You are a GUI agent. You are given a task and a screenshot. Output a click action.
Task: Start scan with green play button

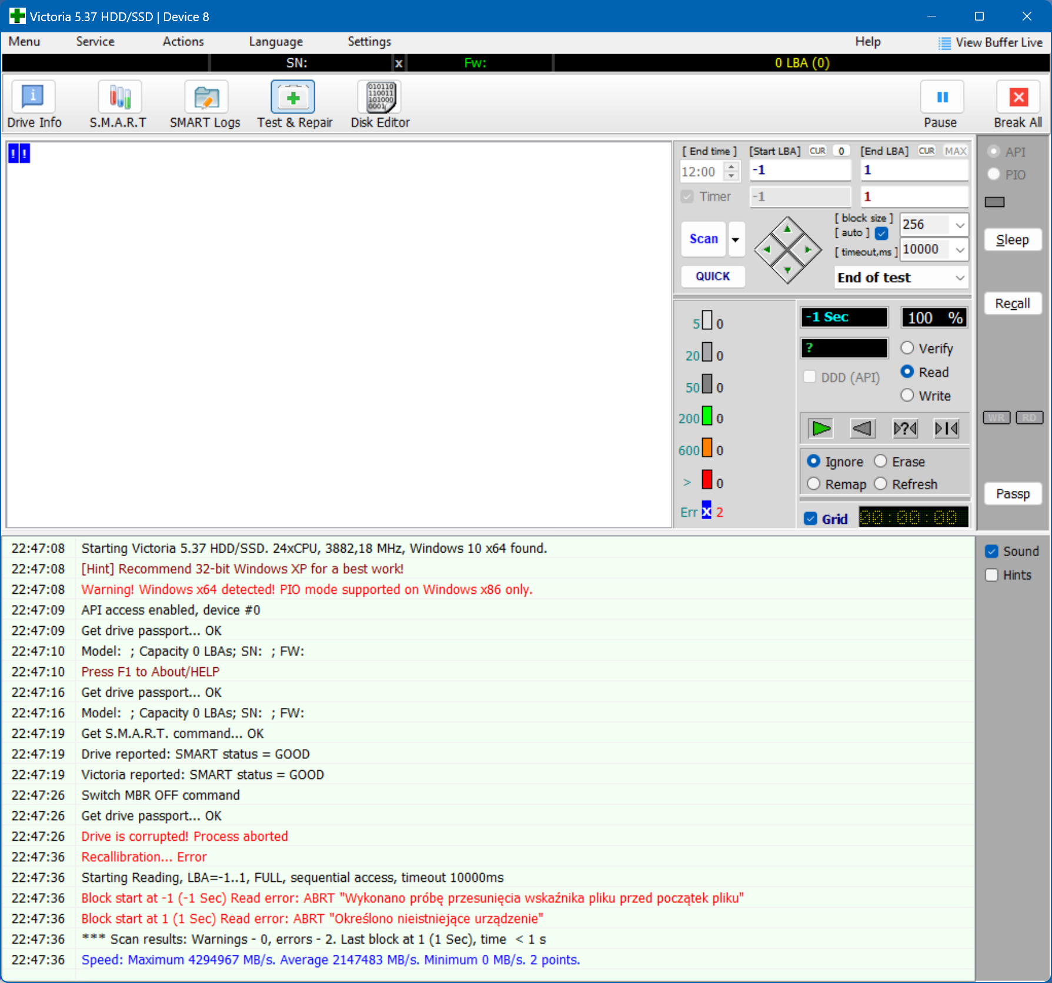821,429
